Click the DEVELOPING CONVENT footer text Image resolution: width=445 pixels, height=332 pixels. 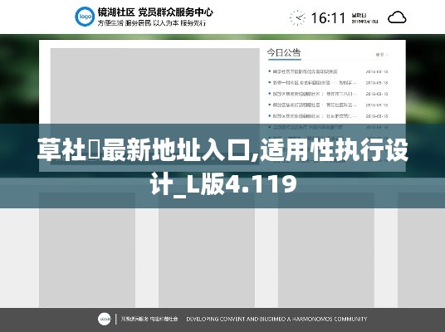coord(276,319)
